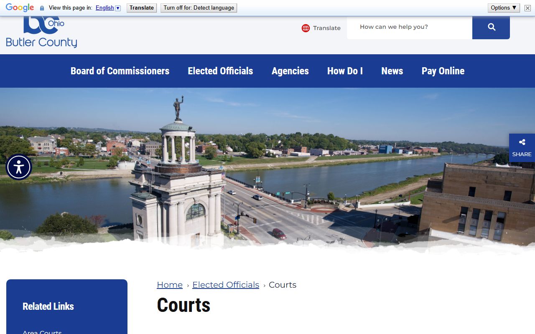The width and height of the screenshot is (535, 334).
Task: Open the Agencies menu
Action: 290,71
